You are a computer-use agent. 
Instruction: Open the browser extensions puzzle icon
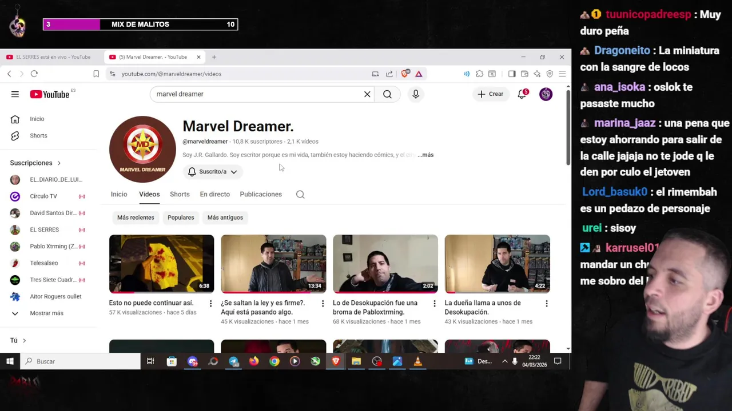[479, 74]
